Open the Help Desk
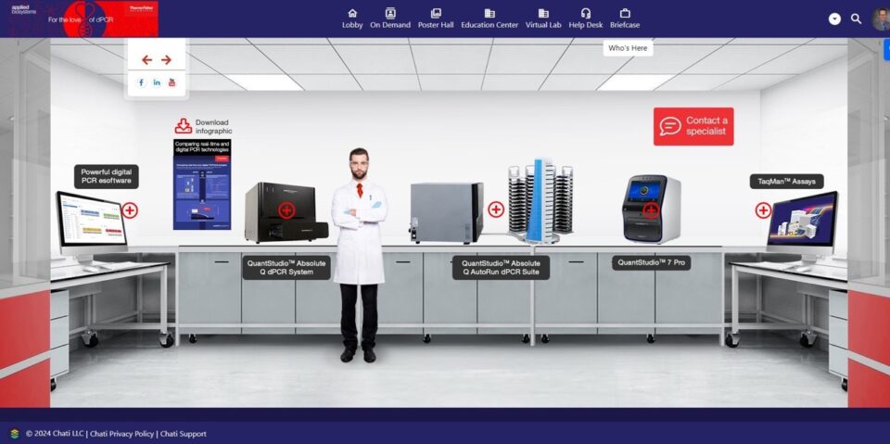This screenshot has height=444, width=890. (x=586, y=19)
